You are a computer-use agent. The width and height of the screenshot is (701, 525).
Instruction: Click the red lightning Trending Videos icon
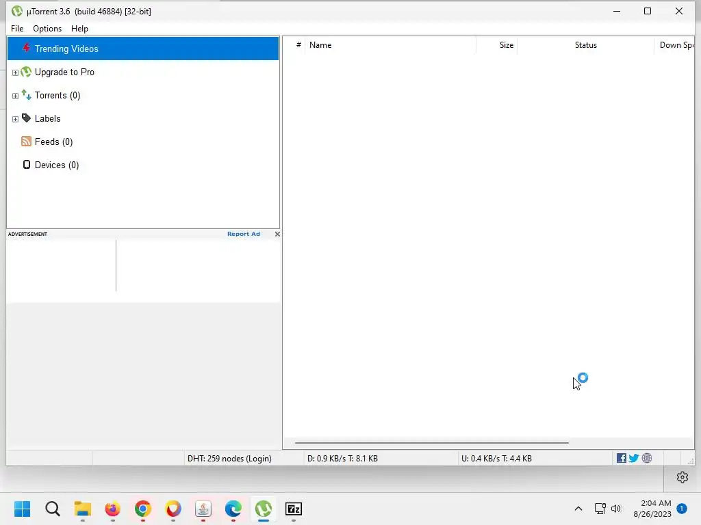[27, 48]
